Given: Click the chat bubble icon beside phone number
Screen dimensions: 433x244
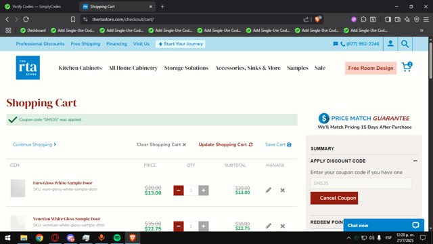Looking at the screenshot, I should [336, 44].
